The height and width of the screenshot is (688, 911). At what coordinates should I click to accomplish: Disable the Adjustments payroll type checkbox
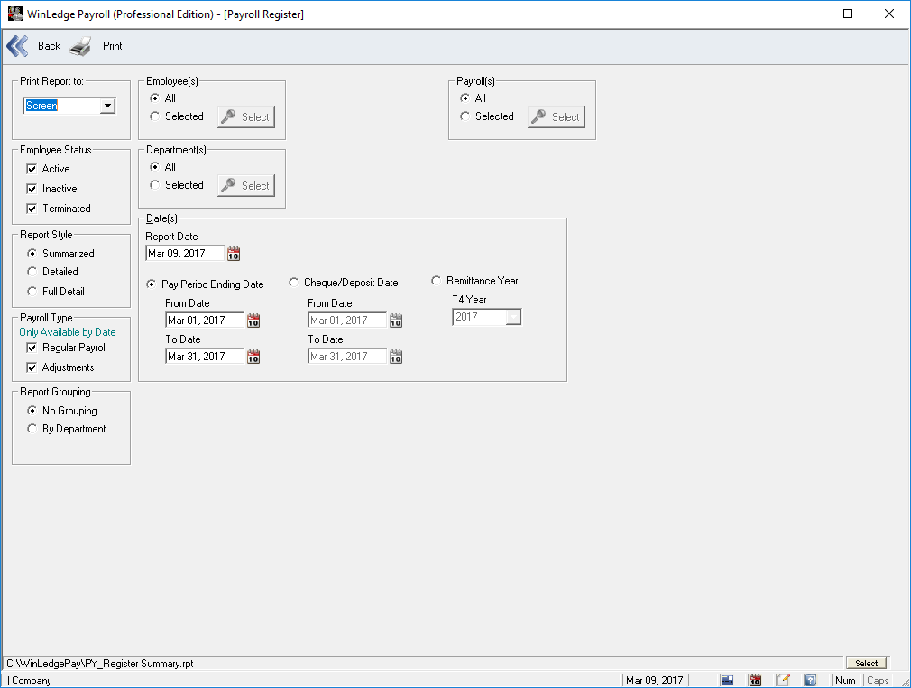[32, 367]
